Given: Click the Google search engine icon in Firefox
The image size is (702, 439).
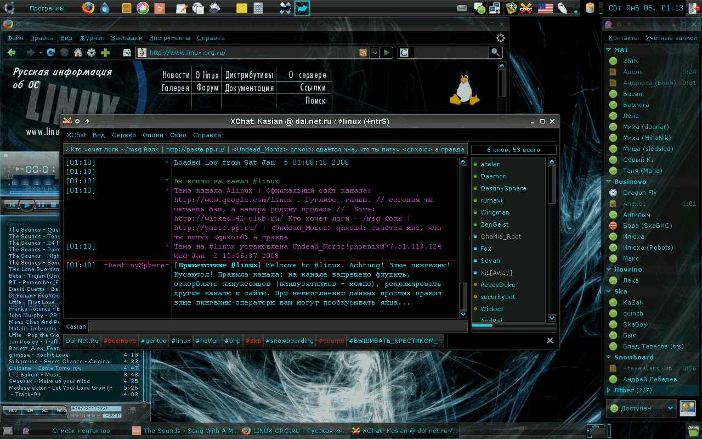Looking at the screenshot, I should (404, 53).
